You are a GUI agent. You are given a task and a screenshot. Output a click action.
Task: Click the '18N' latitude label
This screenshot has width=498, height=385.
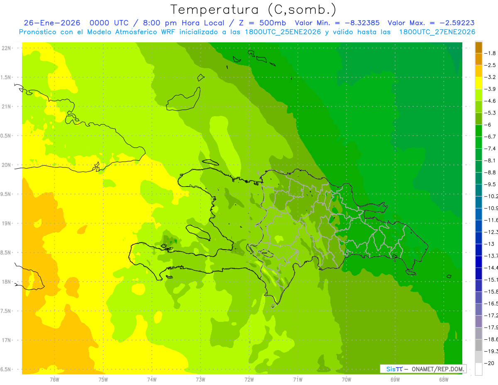click(x=7, y=282)
